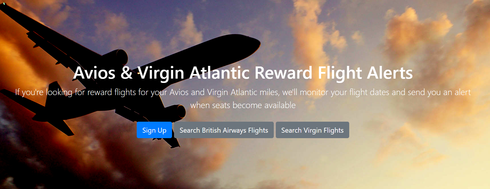Image resolution: width=490 pixels, height=189 pixels.
Task: Click the word "Reward" in the headline
Action: pyautogui.click(x=284, y=73)
